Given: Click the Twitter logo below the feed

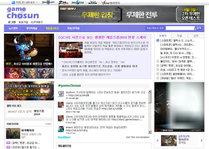Looking at the screenshot, I should [x=64, y=138].
